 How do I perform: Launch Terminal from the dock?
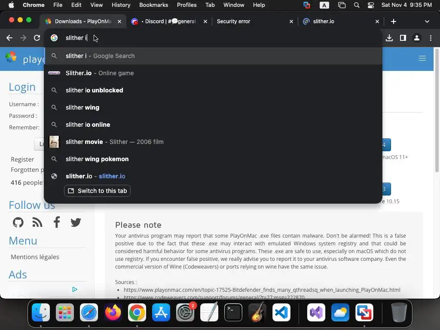[233, 312]
